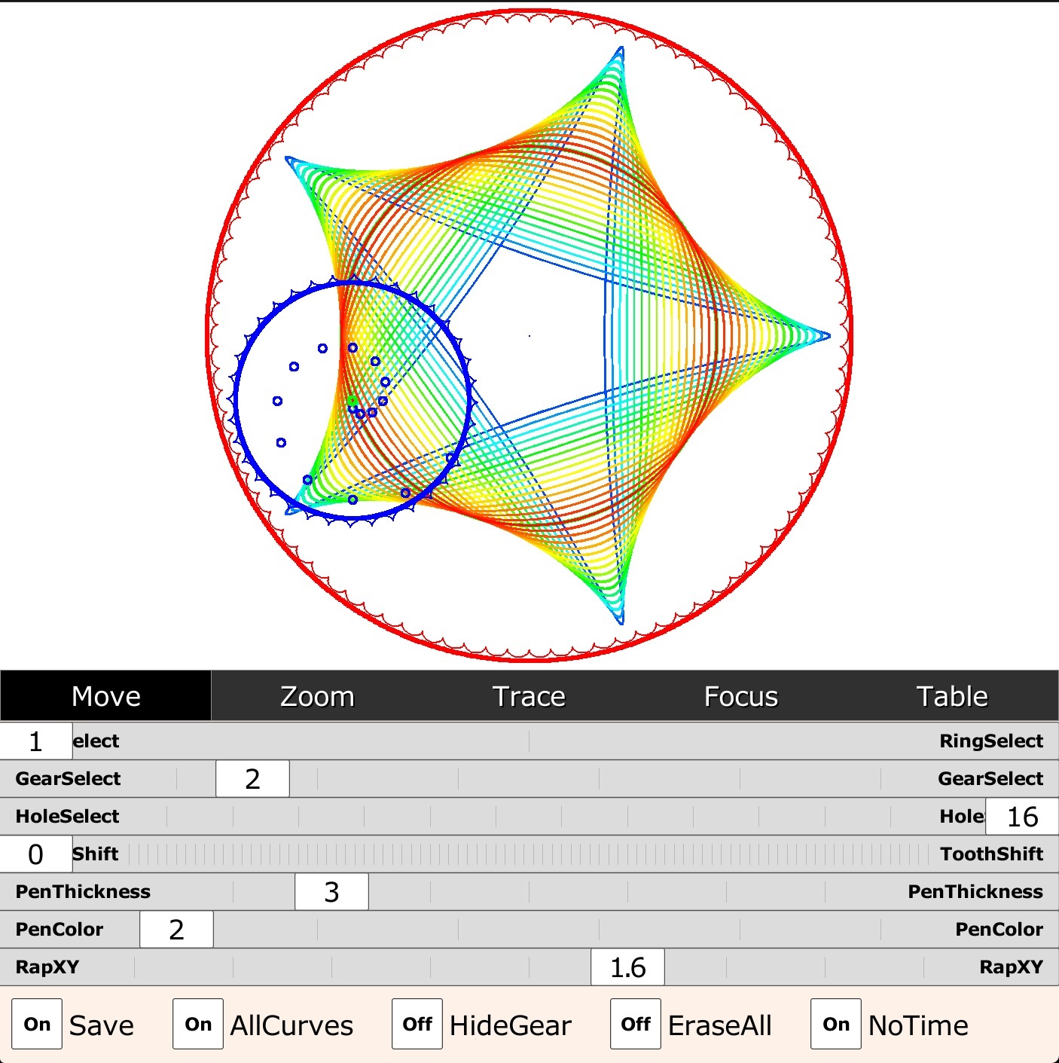Click the GearSelect slider handle showing 2
Screen dimensions: 1059x1063
click(x=252, y=779)
